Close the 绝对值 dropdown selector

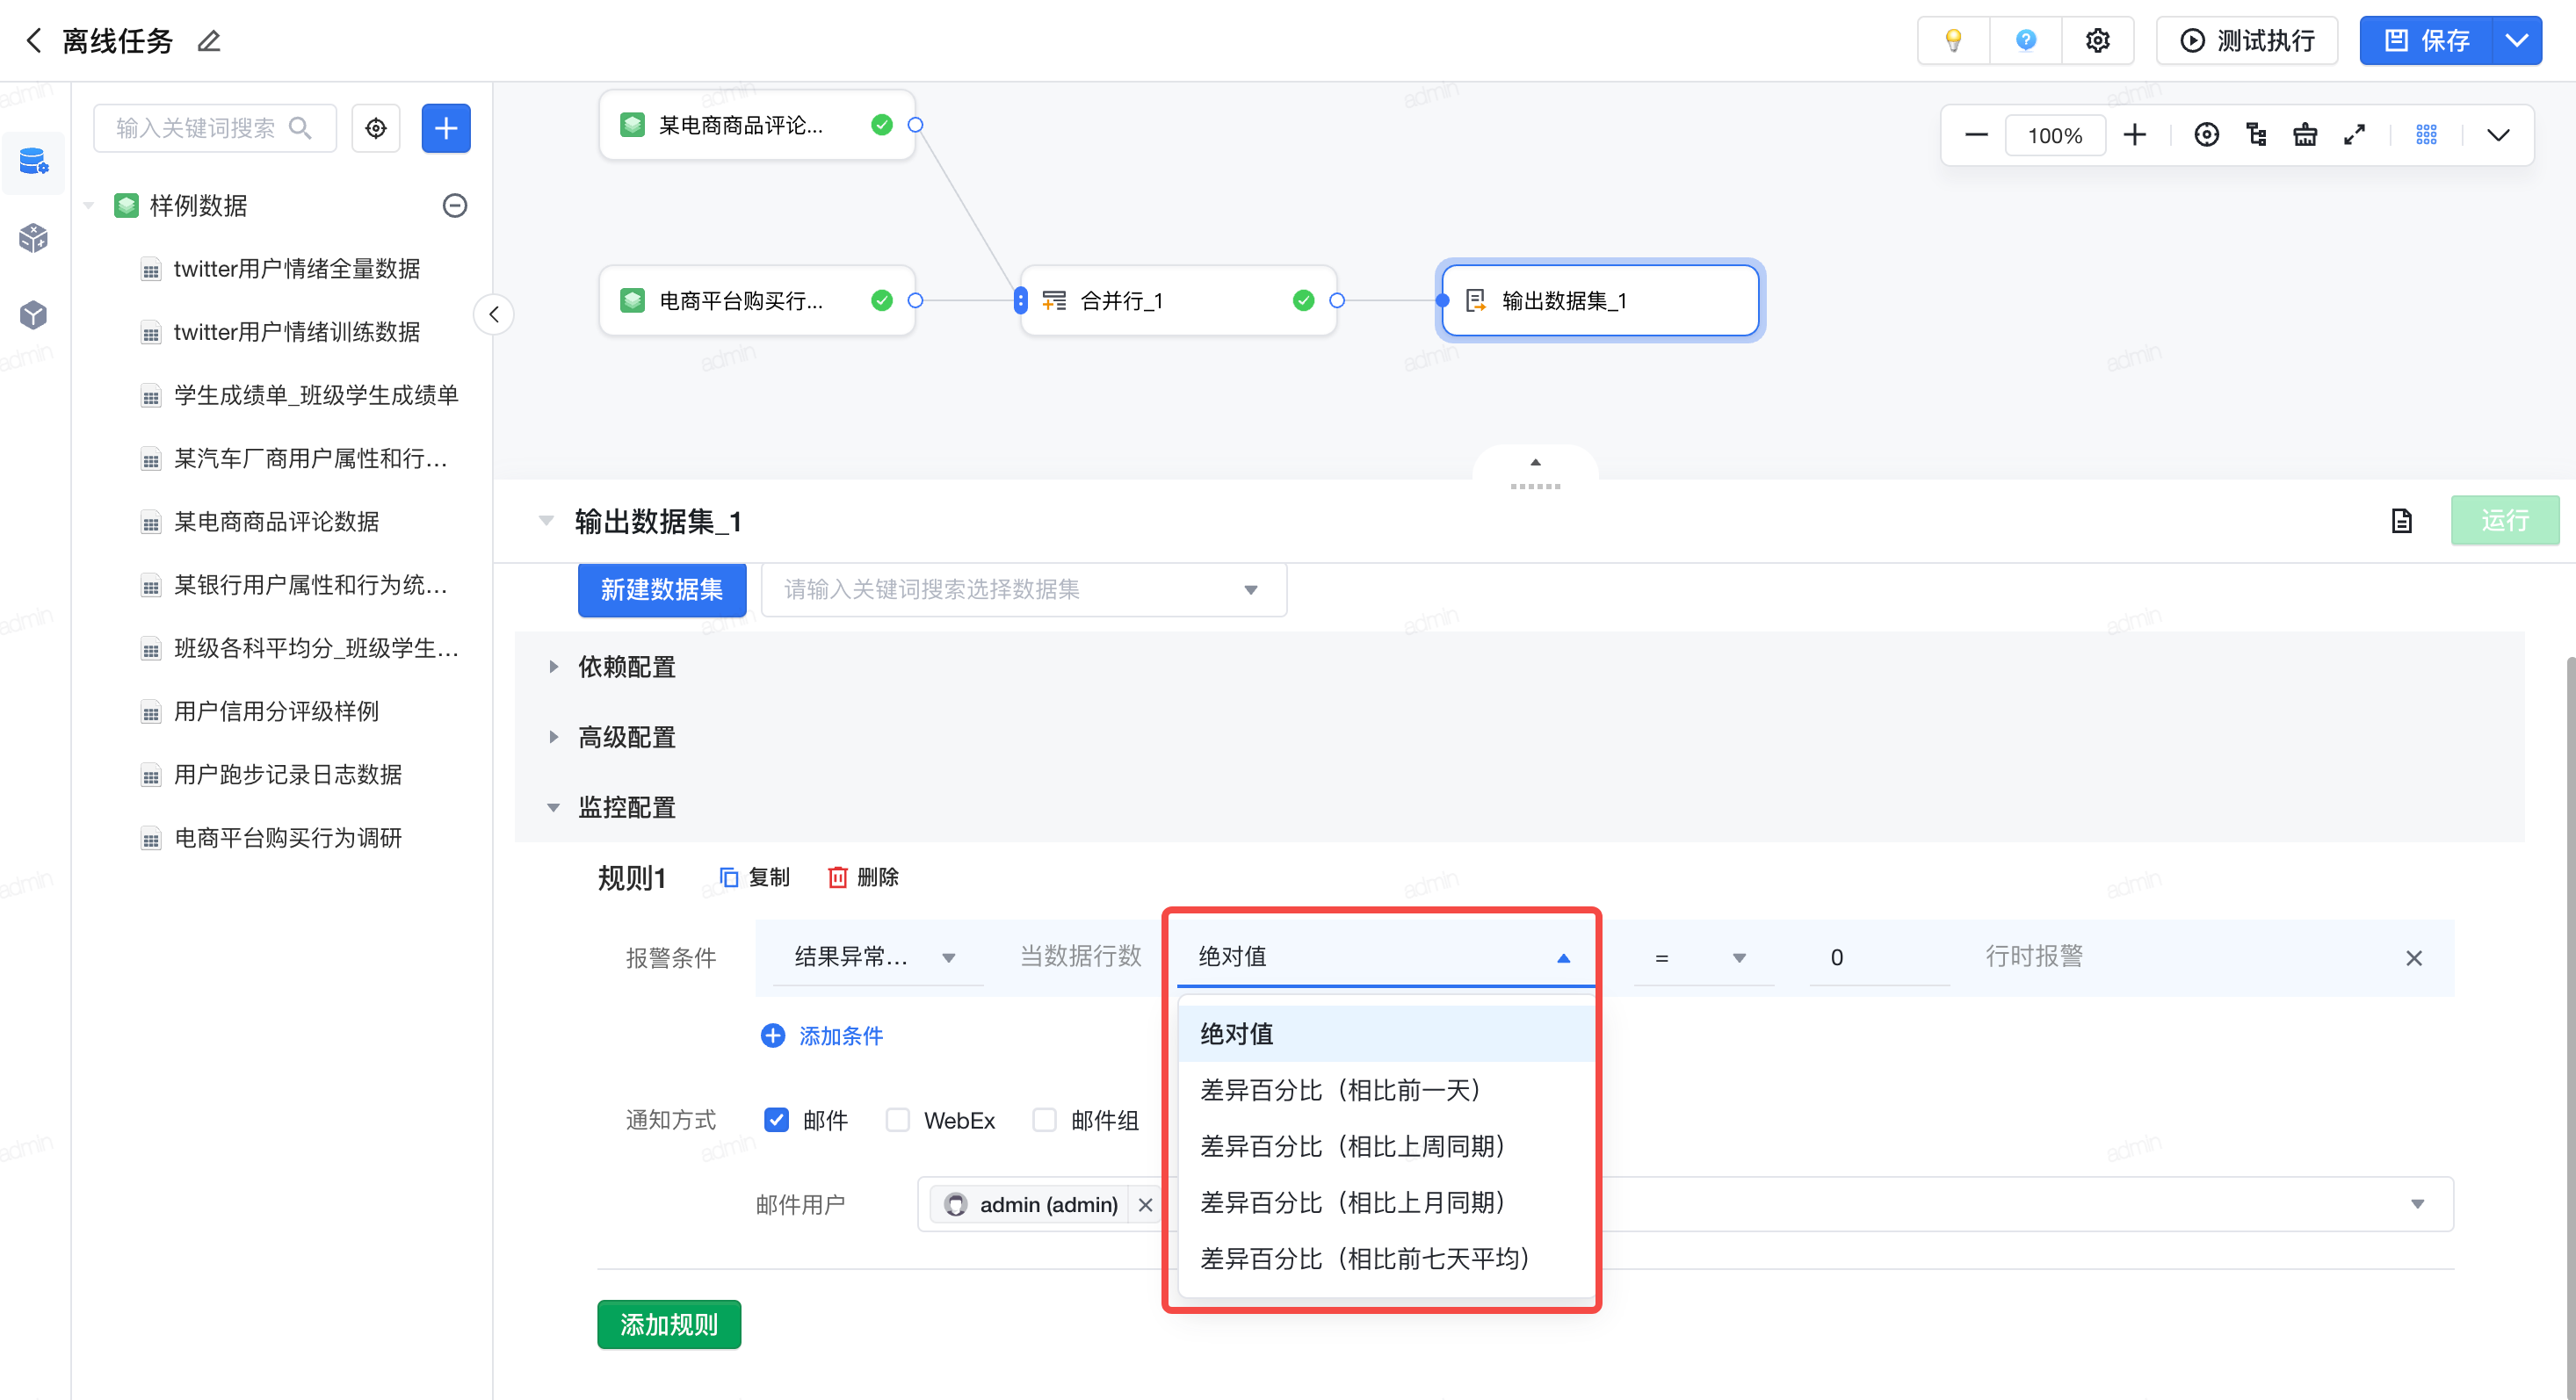(1385, 957)
